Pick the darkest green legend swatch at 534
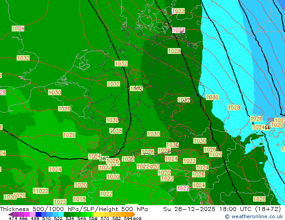This screenshot has width=285, height=220. pyautogui.click(x=67, y=214)
